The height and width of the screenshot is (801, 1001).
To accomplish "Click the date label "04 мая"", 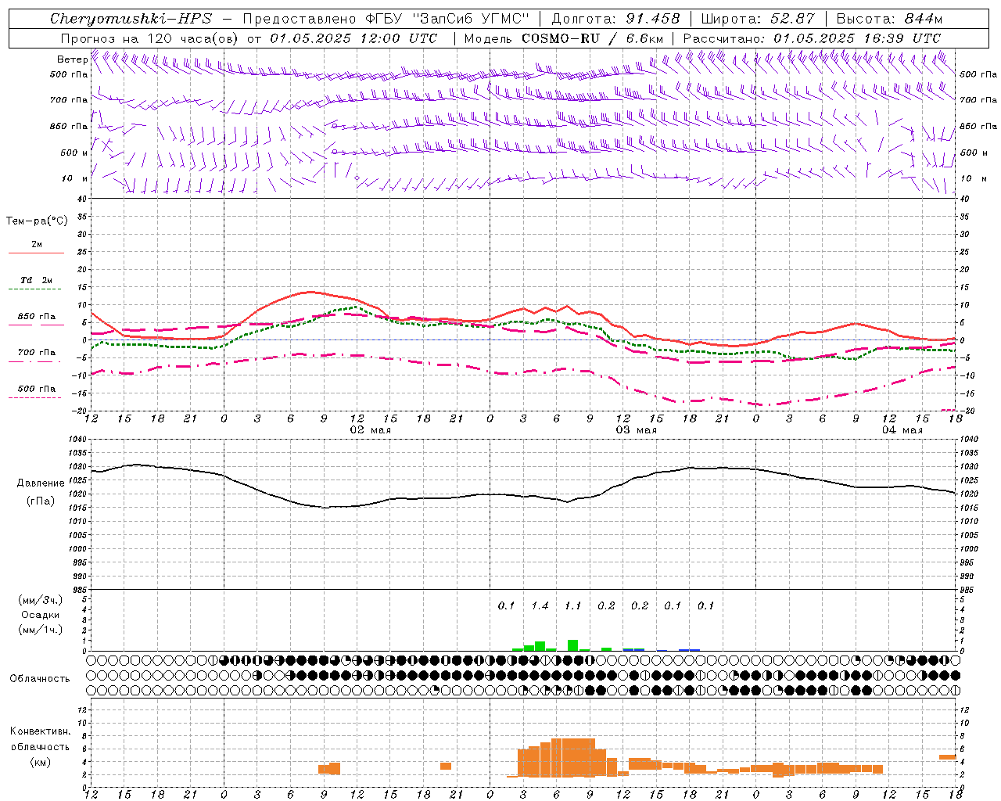I will coord(902,430).
